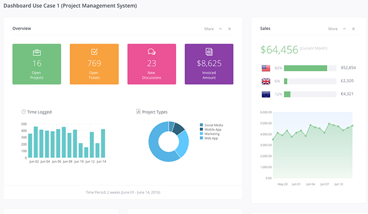
Task: Close the Overview panel
Action: coord(230,29)
